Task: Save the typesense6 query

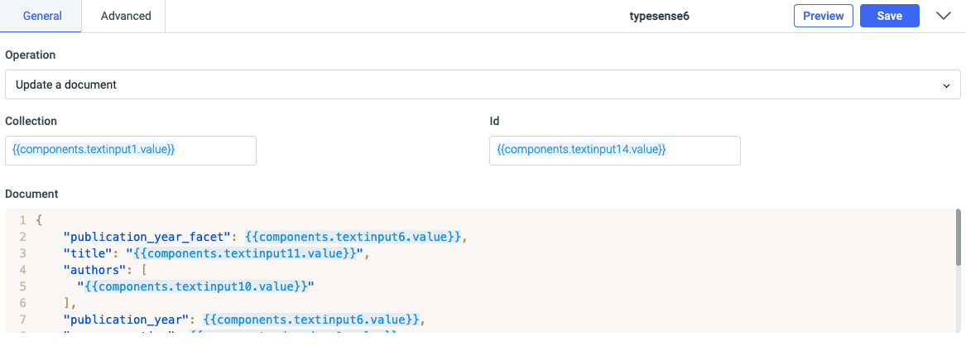Action: 890,16
